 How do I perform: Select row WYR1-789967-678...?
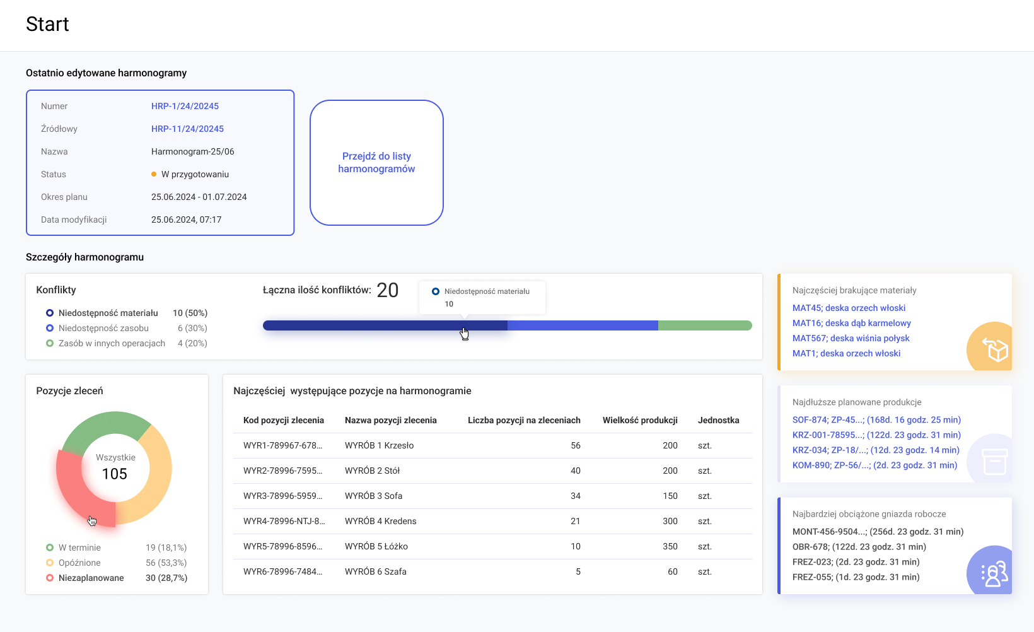pyautogui.click(x=492, y=445)
